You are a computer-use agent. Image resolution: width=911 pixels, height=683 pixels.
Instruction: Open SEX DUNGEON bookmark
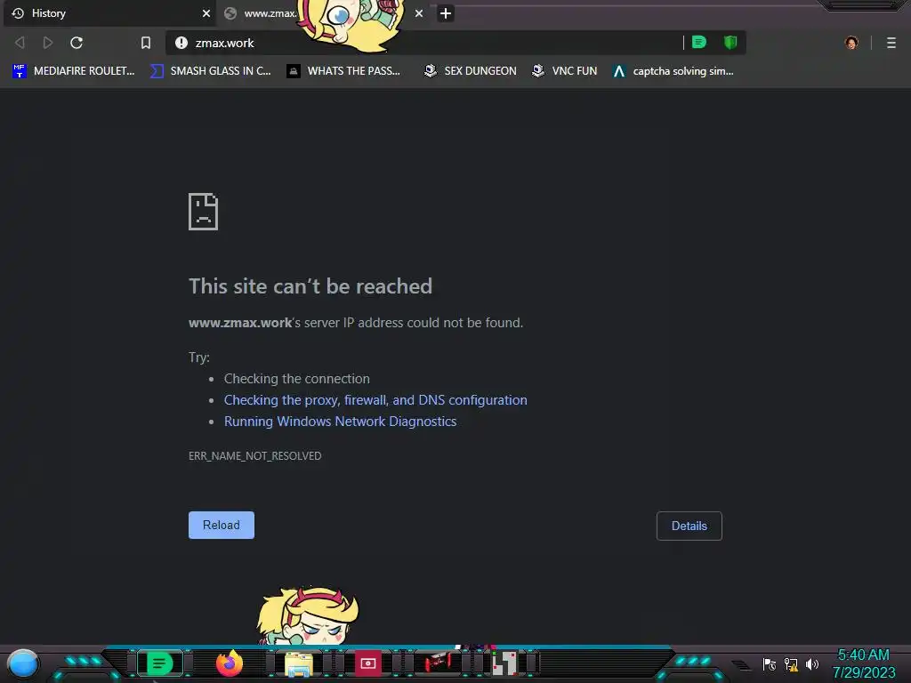point(470,71)
